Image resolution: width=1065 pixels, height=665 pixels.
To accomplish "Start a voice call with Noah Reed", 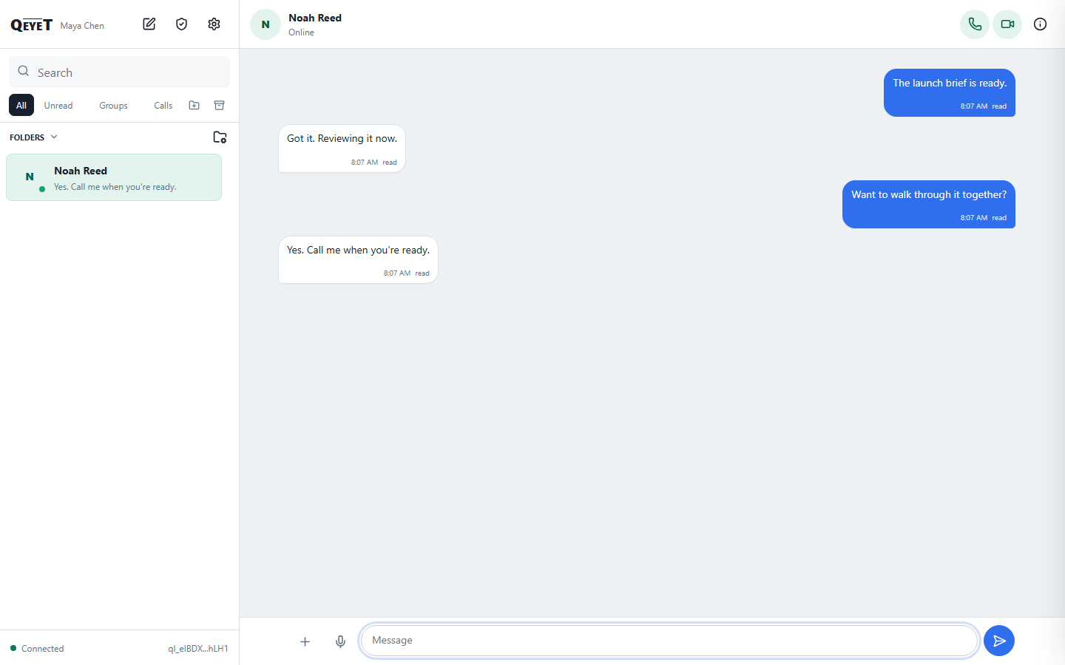I will (975, 24).
